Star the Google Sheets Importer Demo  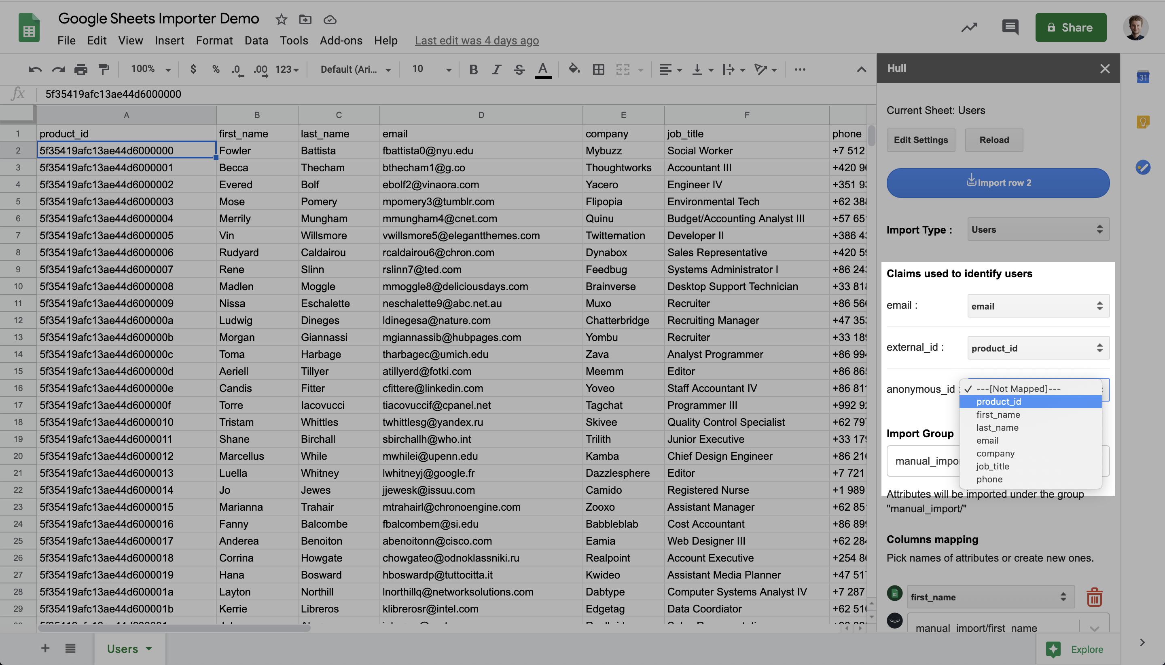(x=281, y=19)
